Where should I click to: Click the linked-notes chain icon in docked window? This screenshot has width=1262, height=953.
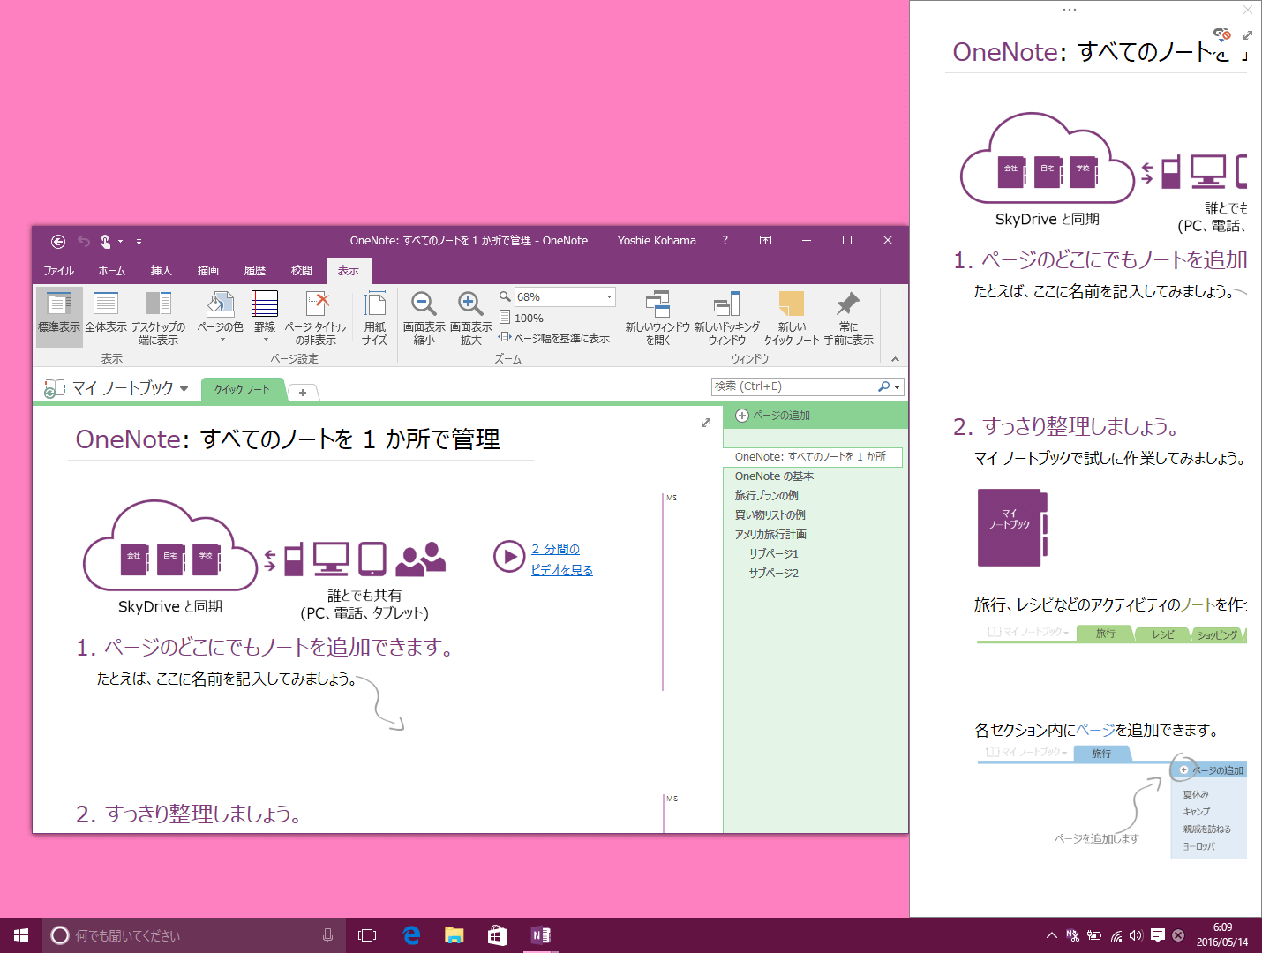(x=1222, y=34)
